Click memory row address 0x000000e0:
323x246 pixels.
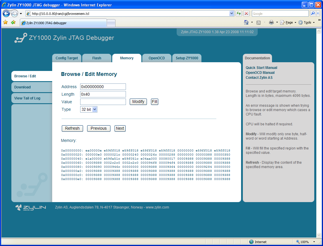click(x=72, y=179)
